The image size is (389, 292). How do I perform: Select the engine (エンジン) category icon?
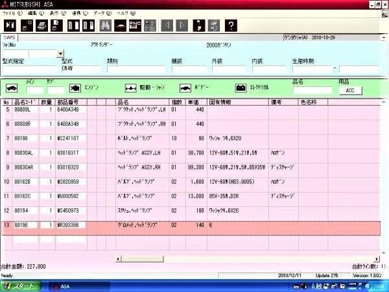pos(76,87)
